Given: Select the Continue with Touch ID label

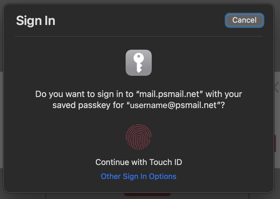Looking at the screenshot, I should coord(139,162).
